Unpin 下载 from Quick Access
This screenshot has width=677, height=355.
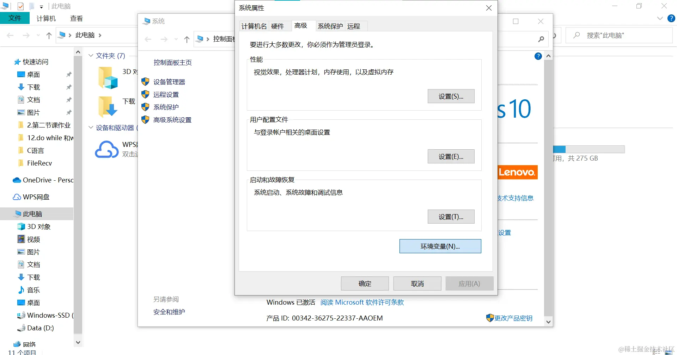pos(69,87)
